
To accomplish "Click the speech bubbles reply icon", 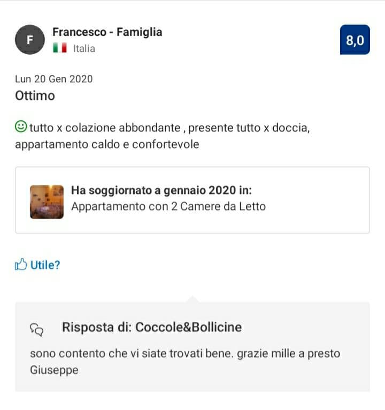I will click(x=36, y=330).
